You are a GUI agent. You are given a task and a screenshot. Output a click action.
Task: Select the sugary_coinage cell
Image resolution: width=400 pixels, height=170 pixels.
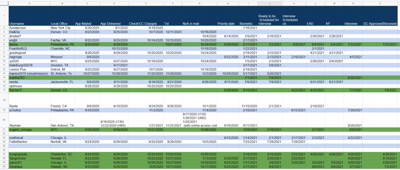(29, 130)
